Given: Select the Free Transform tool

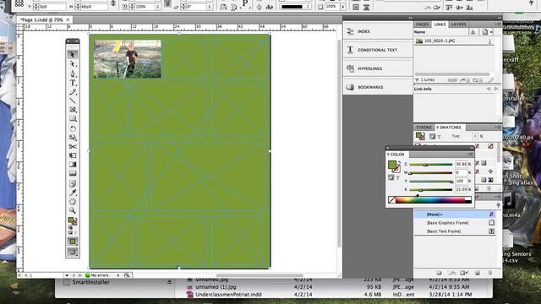Looking at the screenshot, I should click(x=73, y=155).
